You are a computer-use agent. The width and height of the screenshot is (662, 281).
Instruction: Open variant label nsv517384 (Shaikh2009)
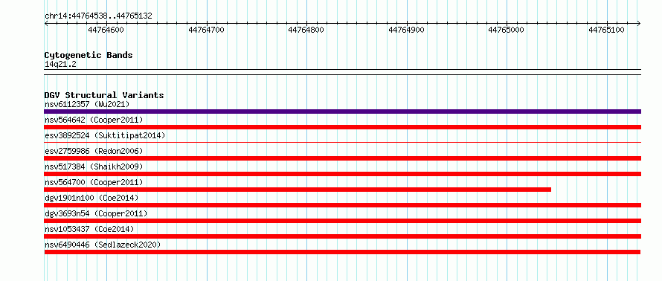click(94, 167)
